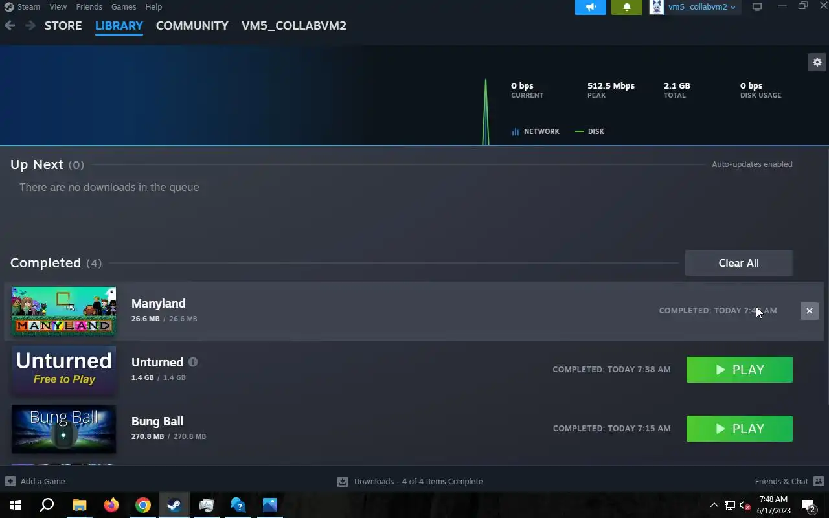829x518 pixels.
Task: Go to the STORE tab
Action: pyautogui.click(x=63, y=26)
